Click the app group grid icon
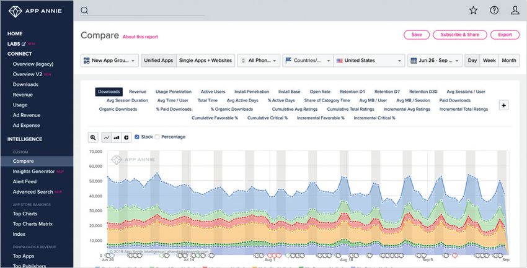Viewport: 527px width, 268px height. click(x=87, y=61)
